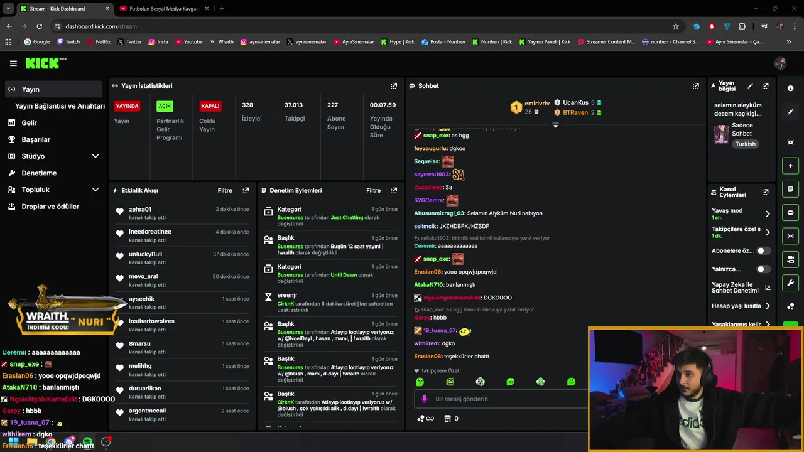Click the wrench icon in the right toolbar
Screen dimensions: 804x452
(790, 283)
